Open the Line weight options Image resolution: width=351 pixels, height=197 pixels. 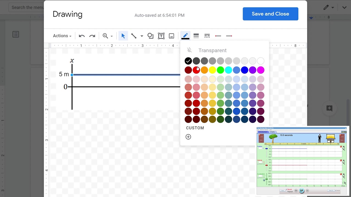(x=196, y=36)
